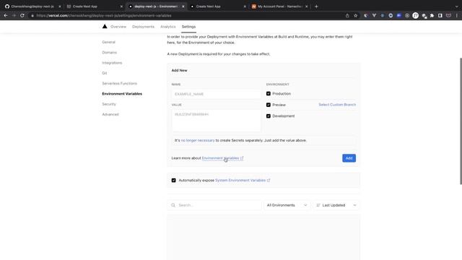Open the Analytics tab
Viewport: 462px width, 260px height.
168,27
